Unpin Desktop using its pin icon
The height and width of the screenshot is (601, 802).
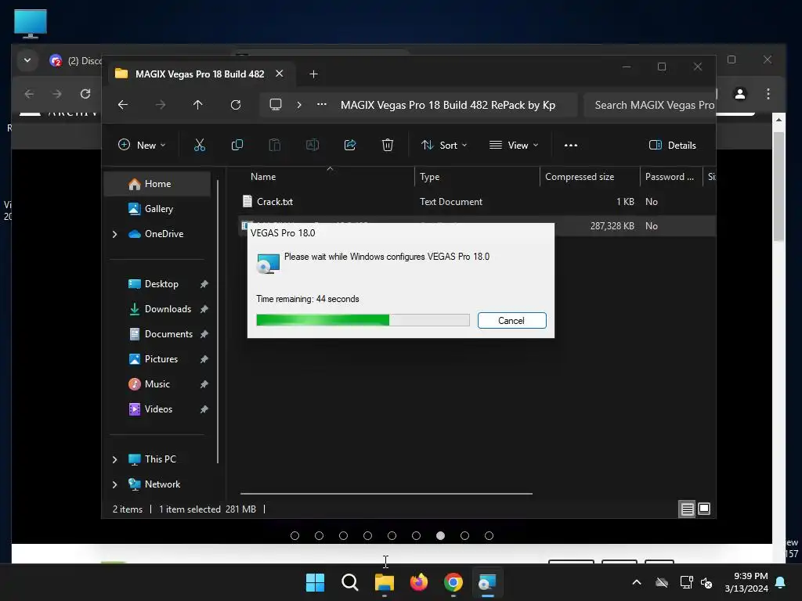204,284
